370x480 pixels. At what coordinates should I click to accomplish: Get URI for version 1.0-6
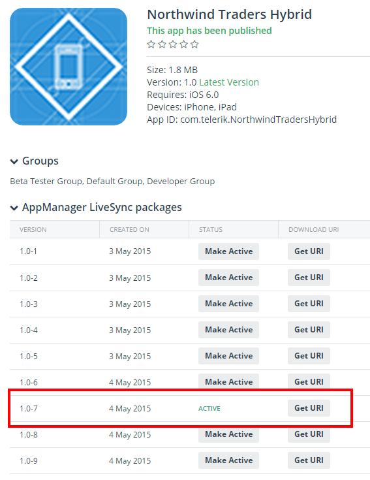tap(309, 381)
